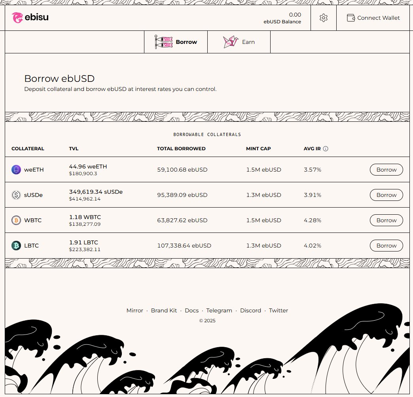Click the weETH collateral name
The width and height of the screenshot is (413, 397).
(34, 170)
